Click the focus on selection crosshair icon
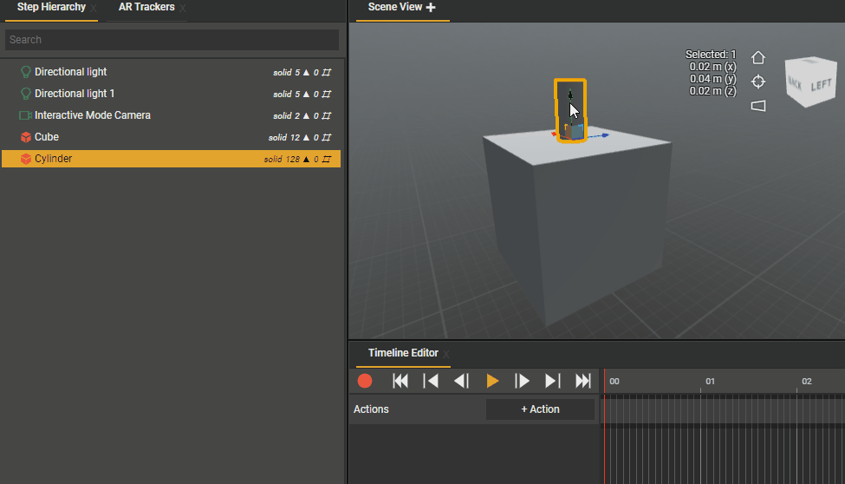 tap(758, 82)
